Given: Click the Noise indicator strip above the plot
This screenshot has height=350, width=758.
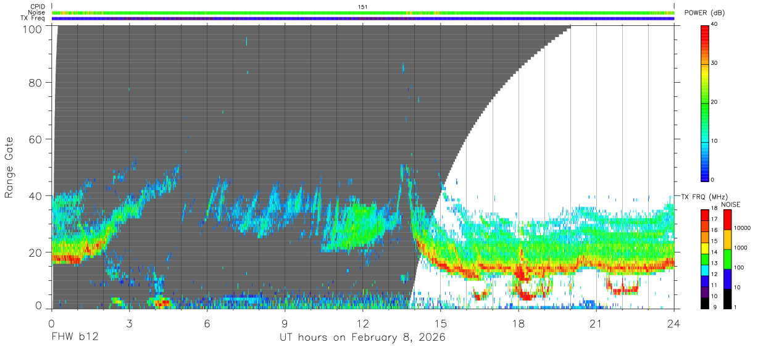Looking at the screenshot, I should tap(363, 12).
